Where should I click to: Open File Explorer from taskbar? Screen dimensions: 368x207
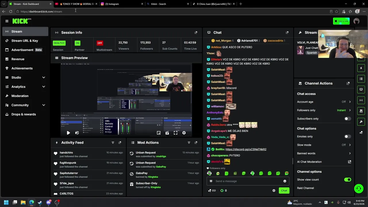23,202
